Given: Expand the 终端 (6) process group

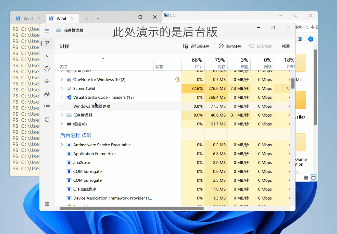Looking at the screenshot, I should [x=62, y=124].
